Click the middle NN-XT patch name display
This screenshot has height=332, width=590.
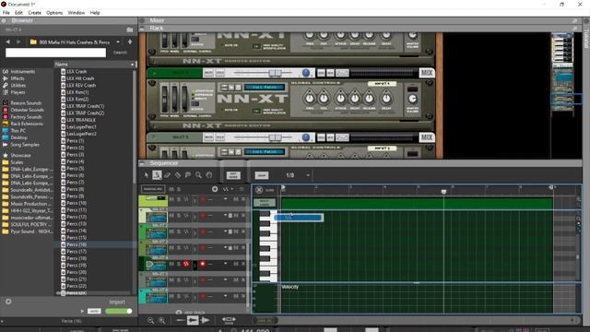(265, 88)
